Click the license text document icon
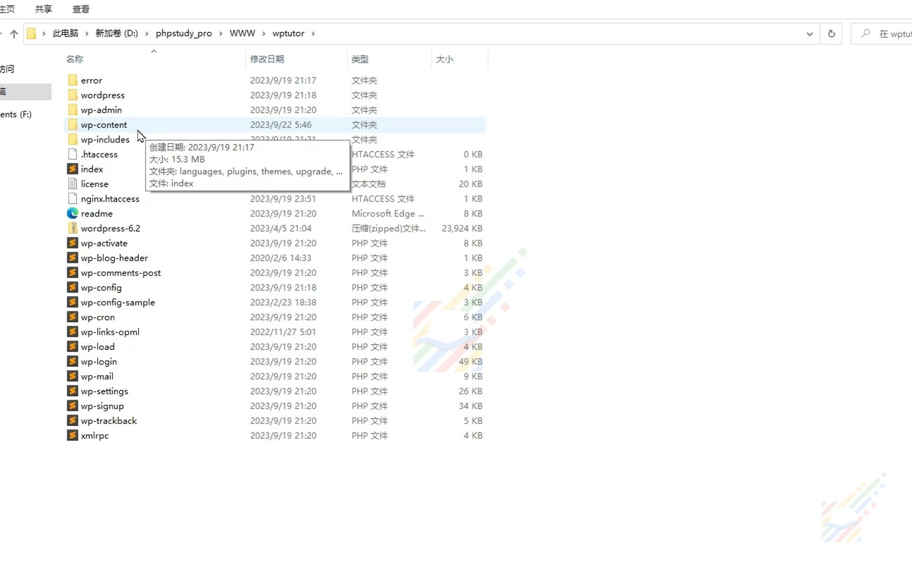 coord(73,184)
